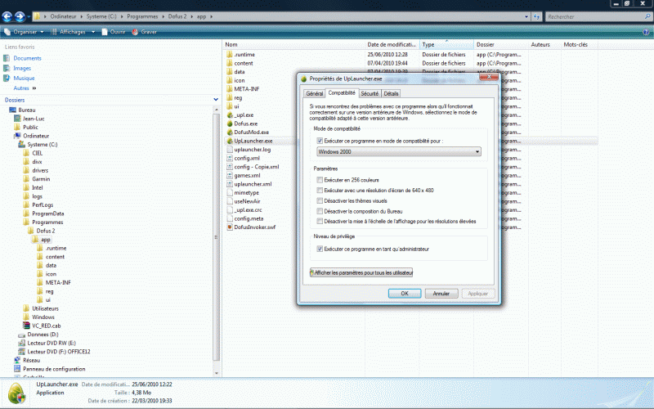
Task: Click the search magnifier icon
Action: click(x=647, y=16)
